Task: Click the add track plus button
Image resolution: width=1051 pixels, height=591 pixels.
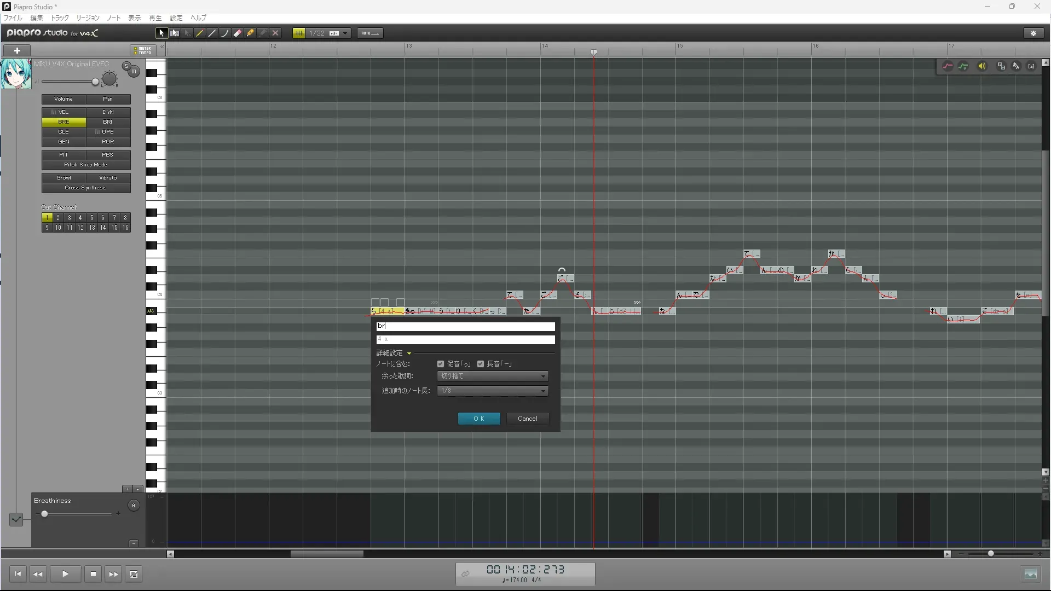Action: pos(17,50)
